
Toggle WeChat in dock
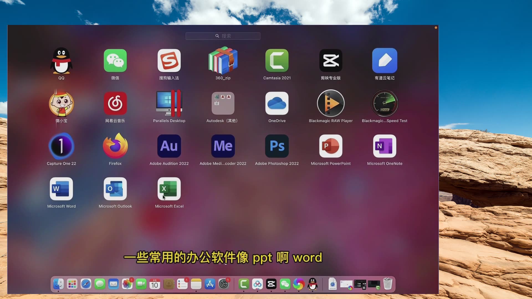(285, 284)
